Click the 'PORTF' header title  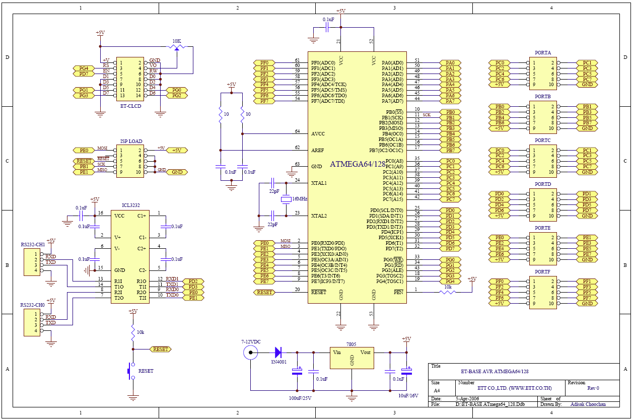click(543, 271)
